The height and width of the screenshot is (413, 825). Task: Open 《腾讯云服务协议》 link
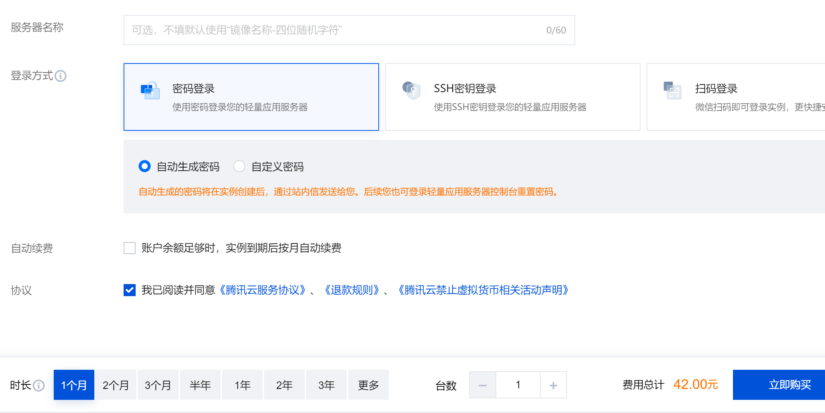tap(262, 290)
